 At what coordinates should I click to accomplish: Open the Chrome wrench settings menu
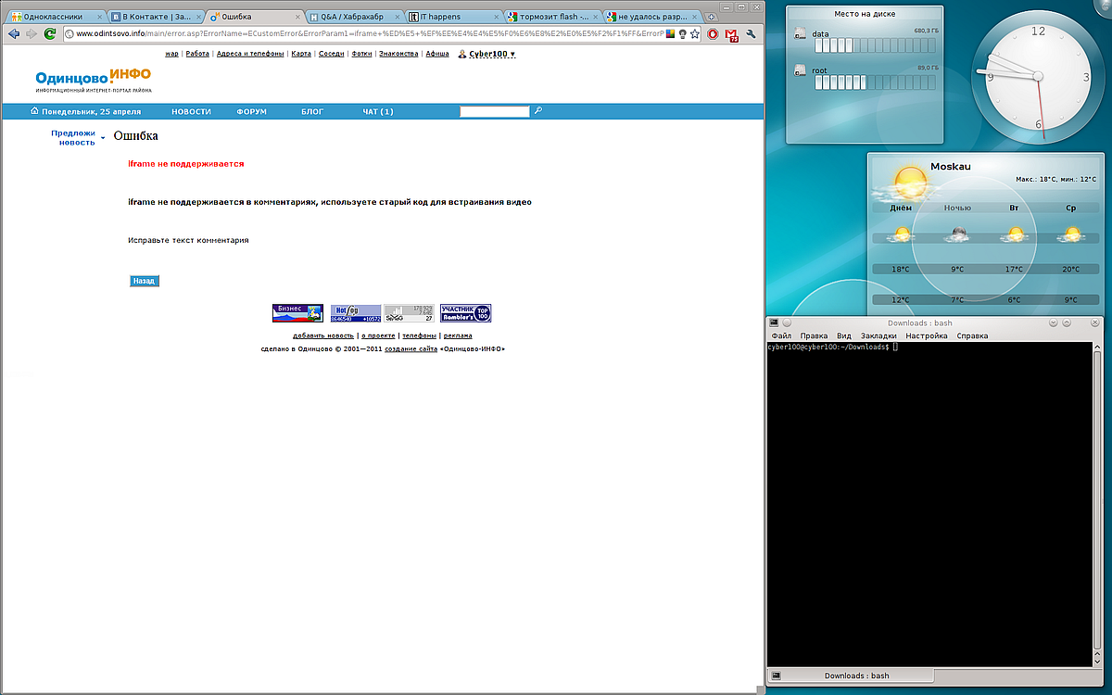(751, 33)
